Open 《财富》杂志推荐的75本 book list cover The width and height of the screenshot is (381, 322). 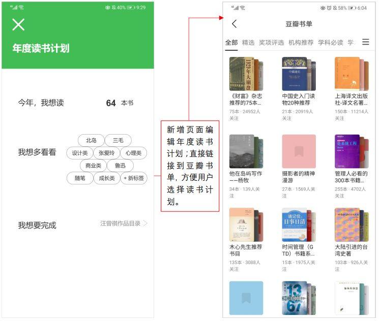pyautogui.click(x=246, y=74)
